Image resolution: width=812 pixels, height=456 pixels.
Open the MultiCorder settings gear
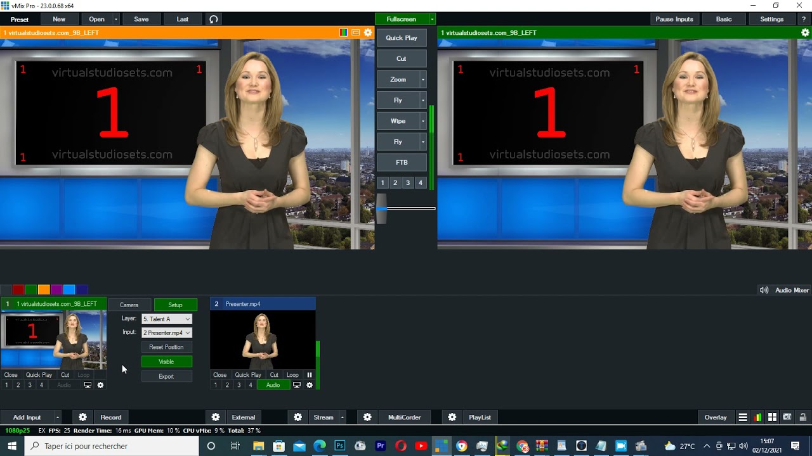(x=367, y=417)
